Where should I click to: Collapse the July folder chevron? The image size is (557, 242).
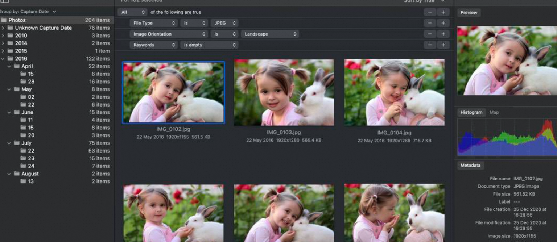pyautogui.click(x=9, y=143)
